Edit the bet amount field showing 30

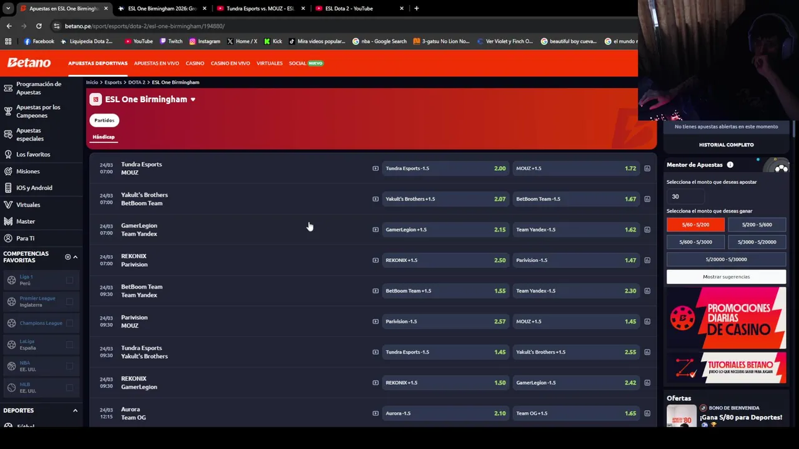[685, 196]
